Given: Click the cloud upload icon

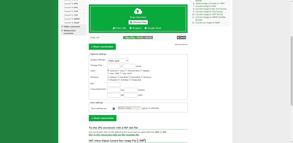Looking at the screenshot, I should [x=138, y=11].
